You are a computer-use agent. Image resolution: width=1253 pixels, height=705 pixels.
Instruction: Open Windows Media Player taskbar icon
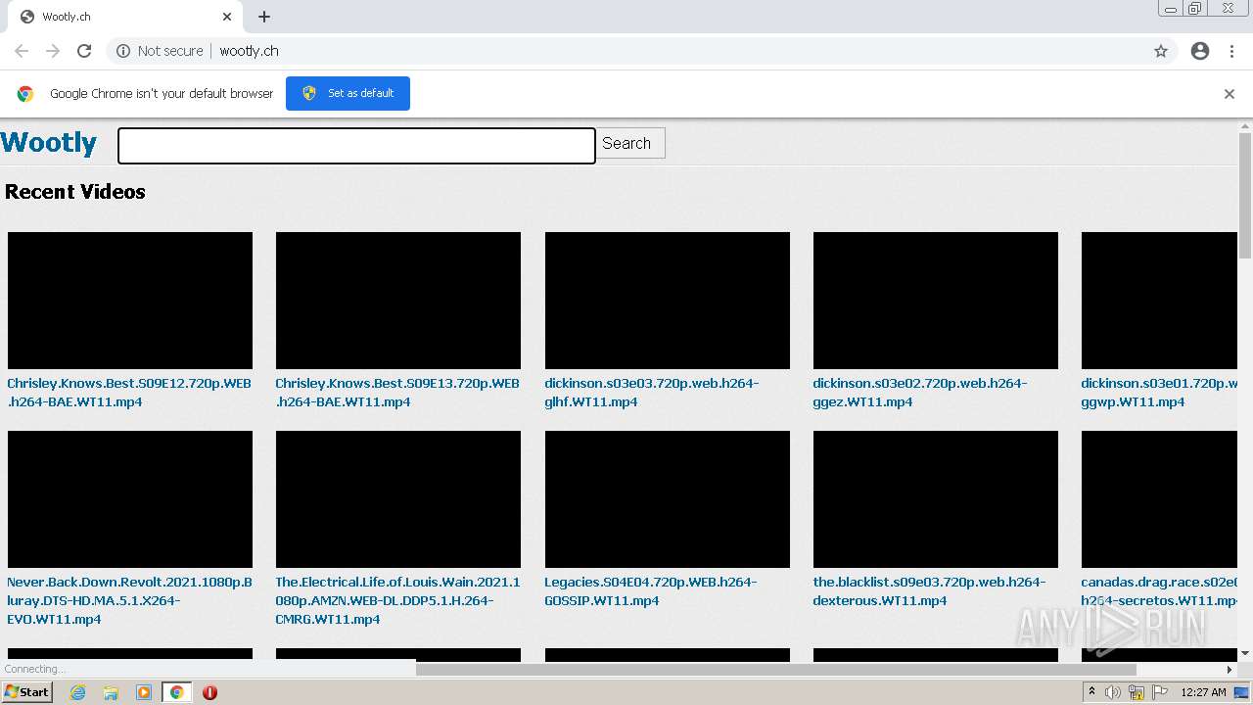pyautogui.click(x=144, y=692)
